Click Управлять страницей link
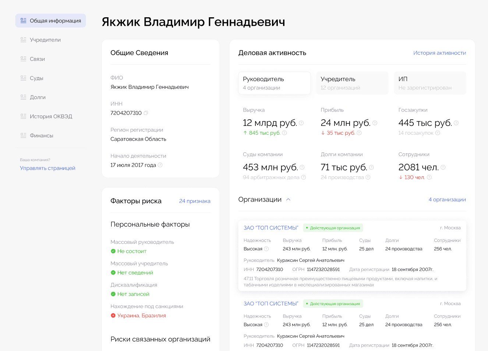488x351 pixels. click(48, 168)
